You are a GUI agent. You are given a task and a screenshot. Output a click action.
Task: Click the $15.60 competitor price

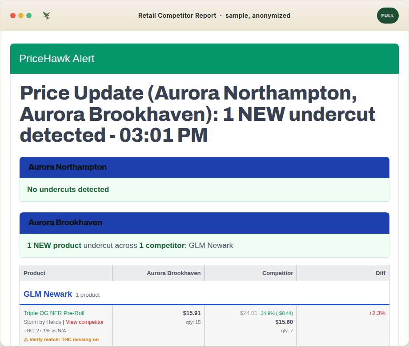(284, 322)
